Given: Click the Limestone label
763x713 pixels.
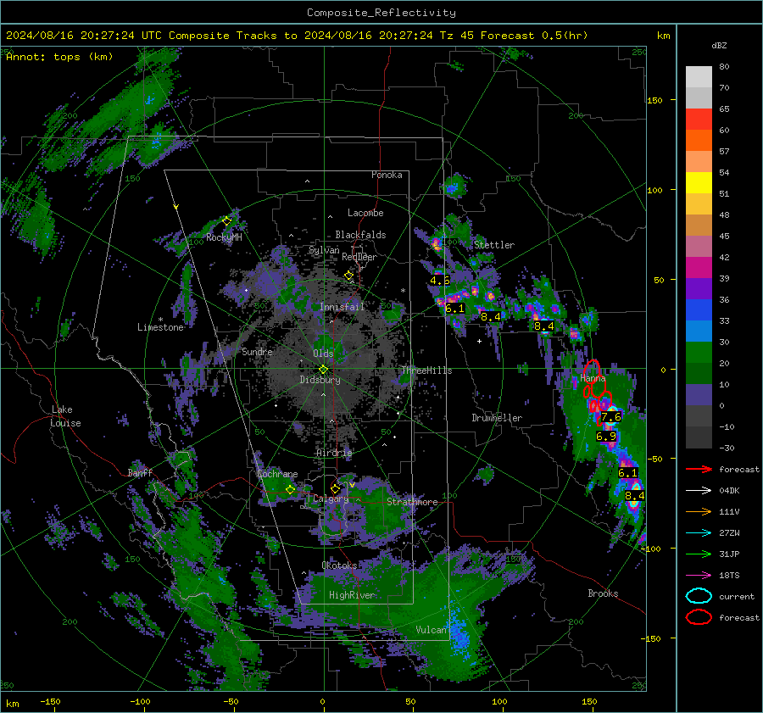Looking at the screenshot, I should click(160, 327).
